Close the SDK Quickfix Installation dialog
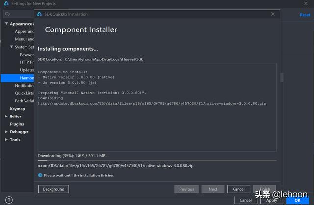This screenshot has width=314, height=205. click(273, 14)
